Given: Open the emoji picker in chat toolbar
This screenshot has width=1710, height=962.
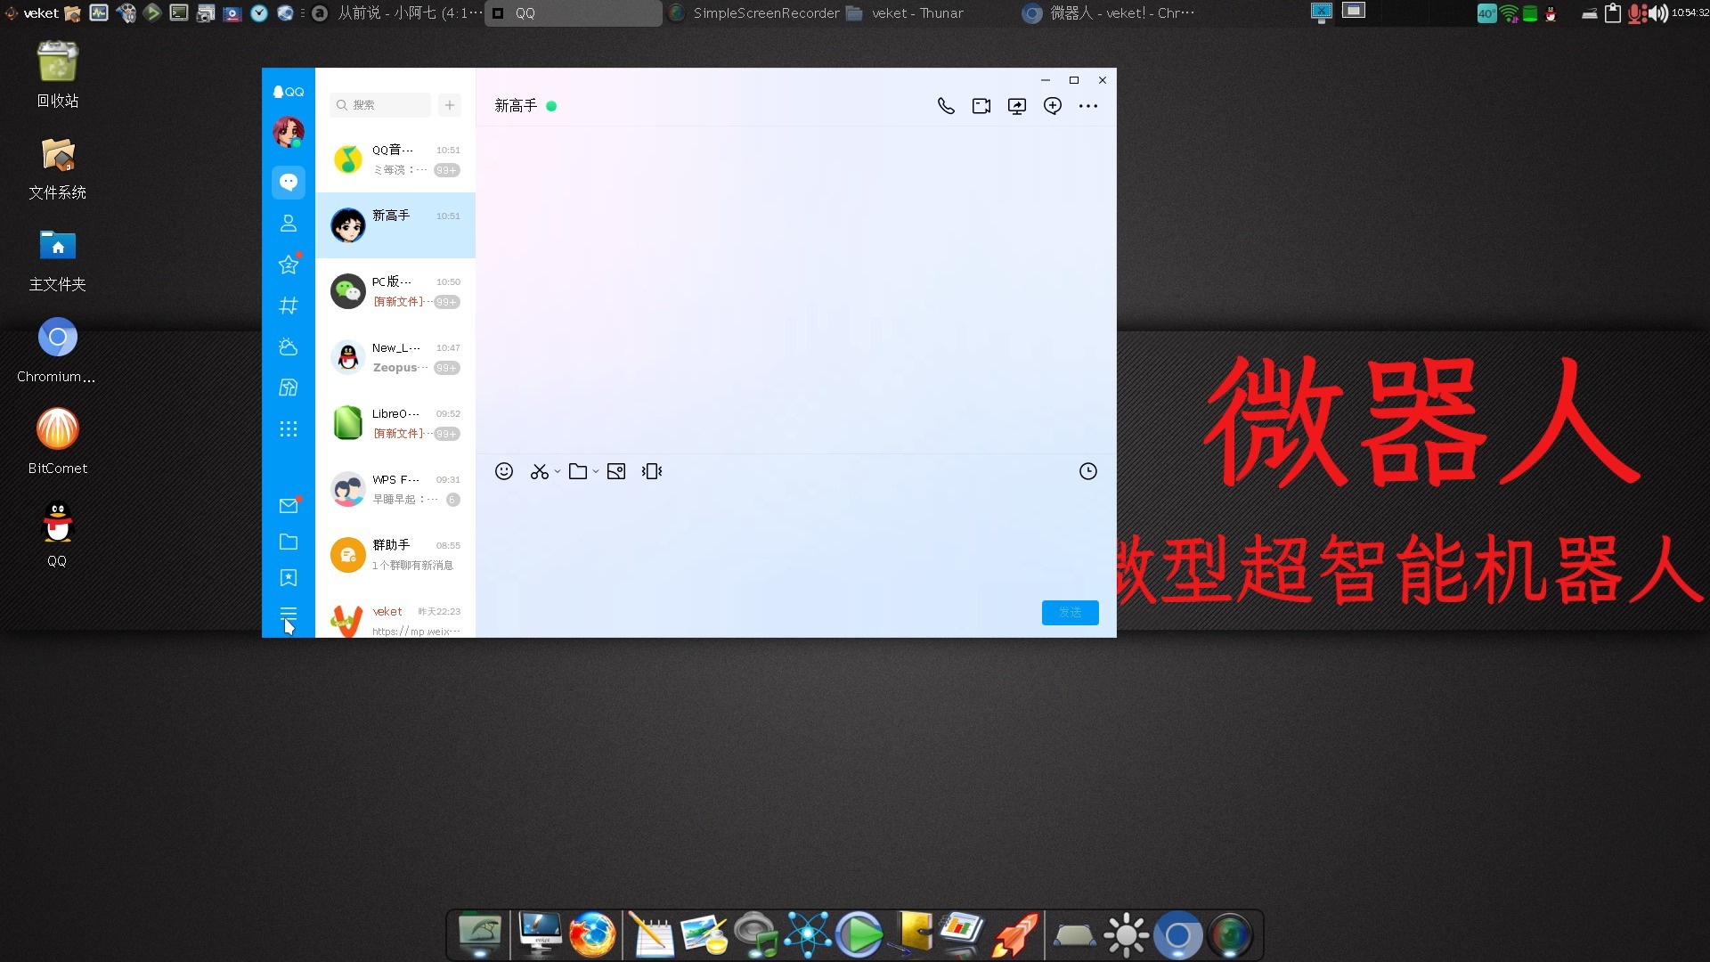Looking at the screenshot, I should [x=504, y=471].
